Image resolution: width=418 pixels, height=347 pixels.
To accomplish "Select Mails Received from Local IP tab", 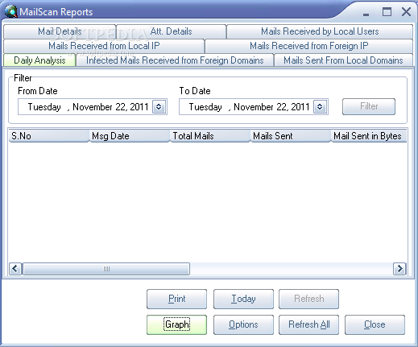I will pyautogui.click(x=104, y=46).
